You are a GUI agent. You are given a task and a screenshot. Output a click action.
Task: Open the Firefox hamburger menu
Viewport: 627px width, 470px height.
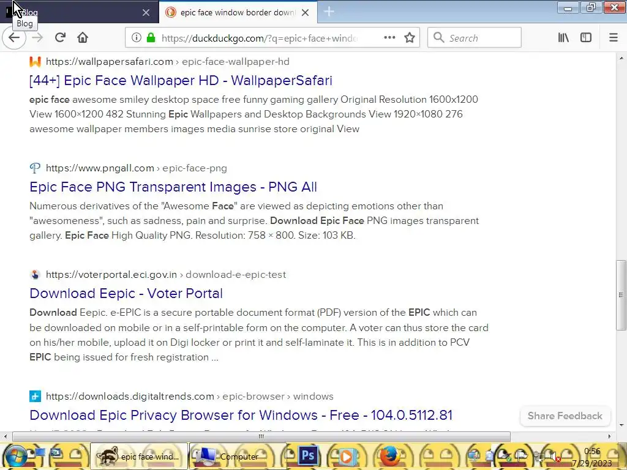(x=614, y=37)
